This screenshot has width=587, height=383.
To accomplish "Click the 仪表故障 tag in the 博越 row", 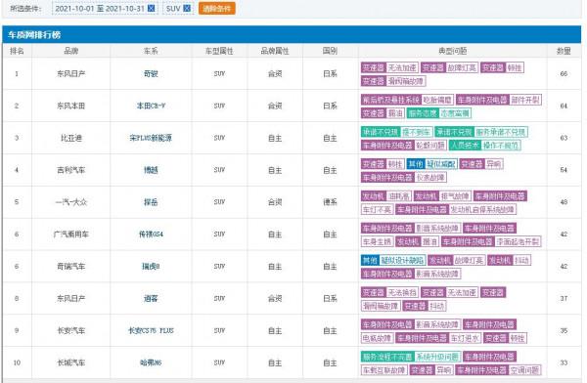I will tap(430, 178).
